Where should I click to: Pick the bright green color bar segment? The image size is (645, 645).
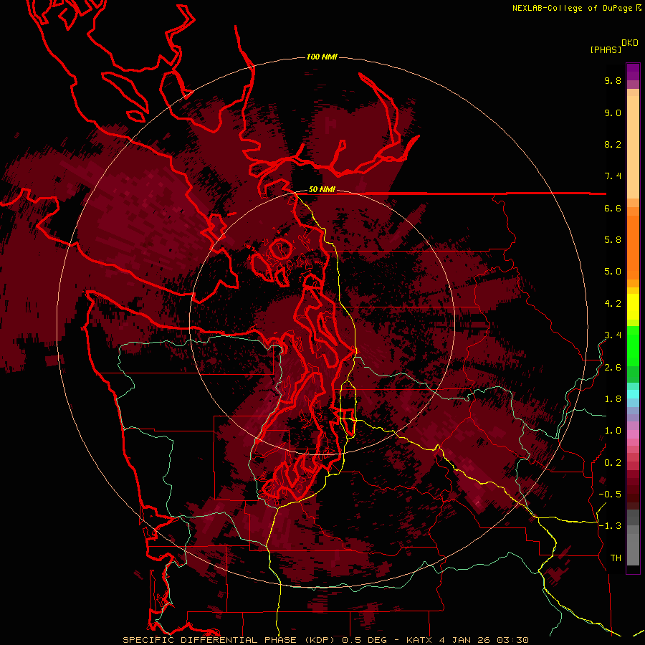point(633,345)
